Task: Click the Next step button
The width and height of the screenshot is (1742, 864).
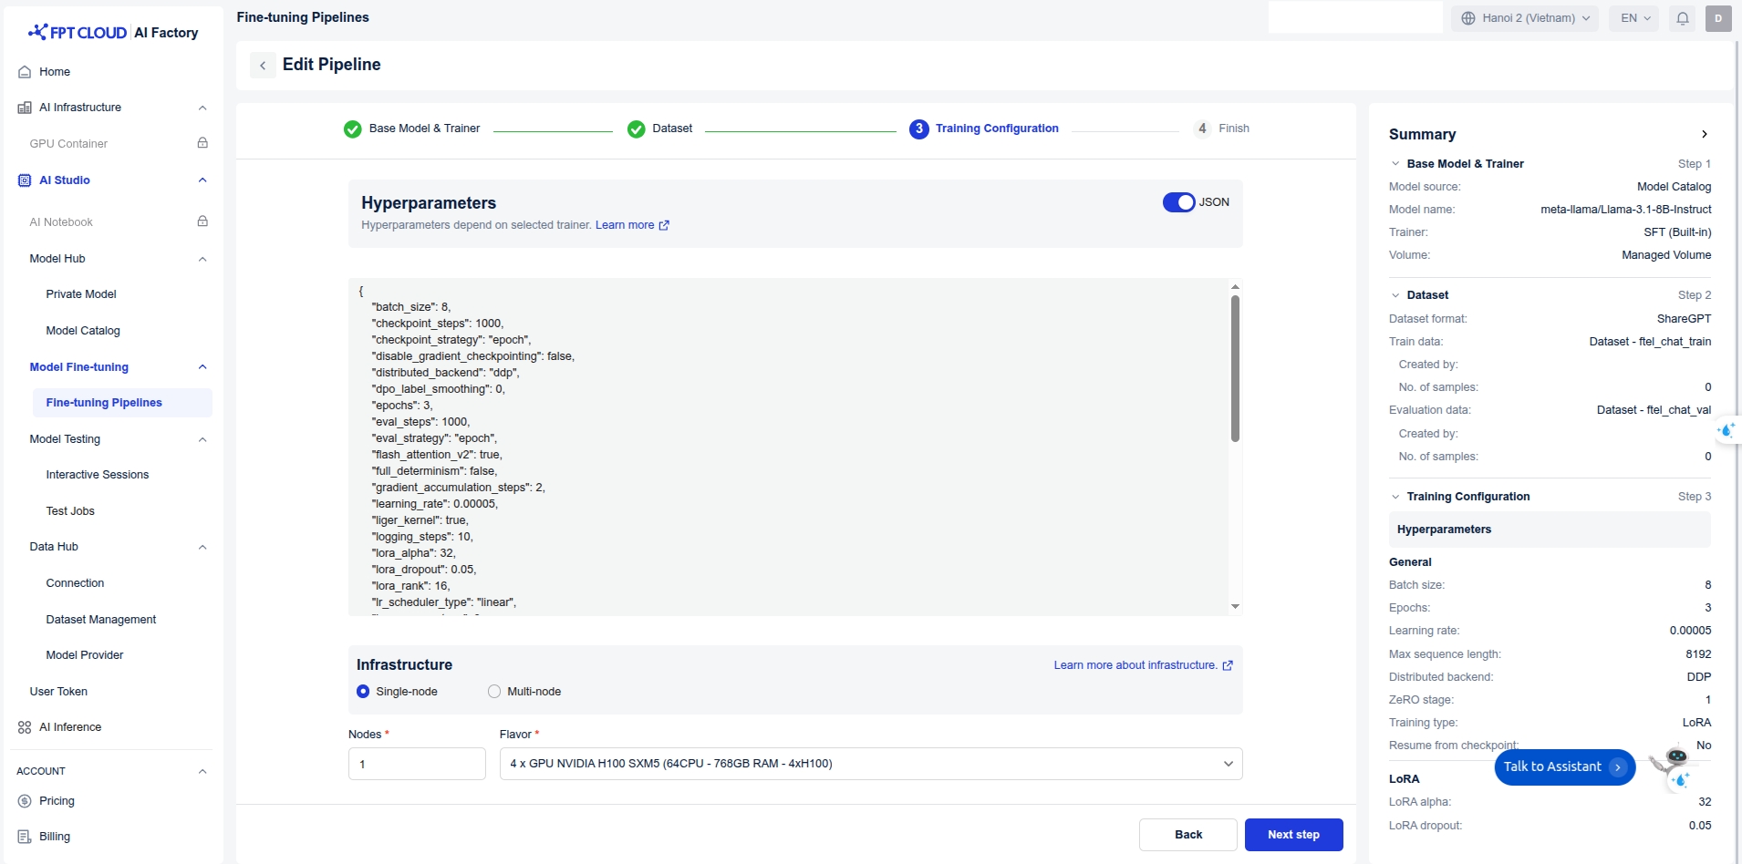Action: click(1293, 835)
